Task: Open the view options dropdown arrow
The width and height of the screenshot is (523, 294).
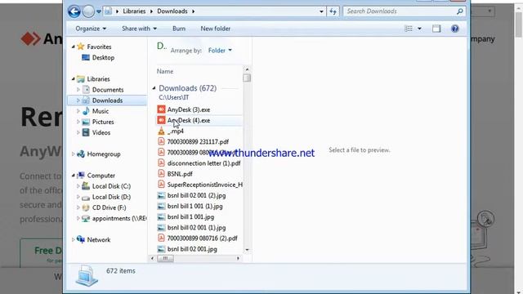Action: click(x=419, y=29)
